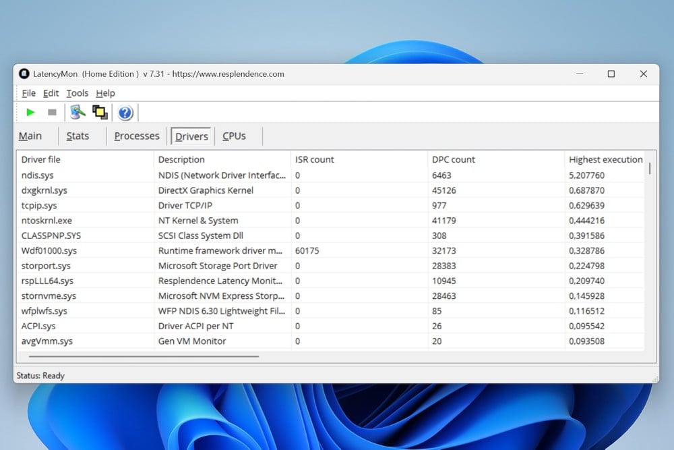Click DPC count value 28463
Image resolution: width=674 pixels, height=450 pixels.
point(444,296)
